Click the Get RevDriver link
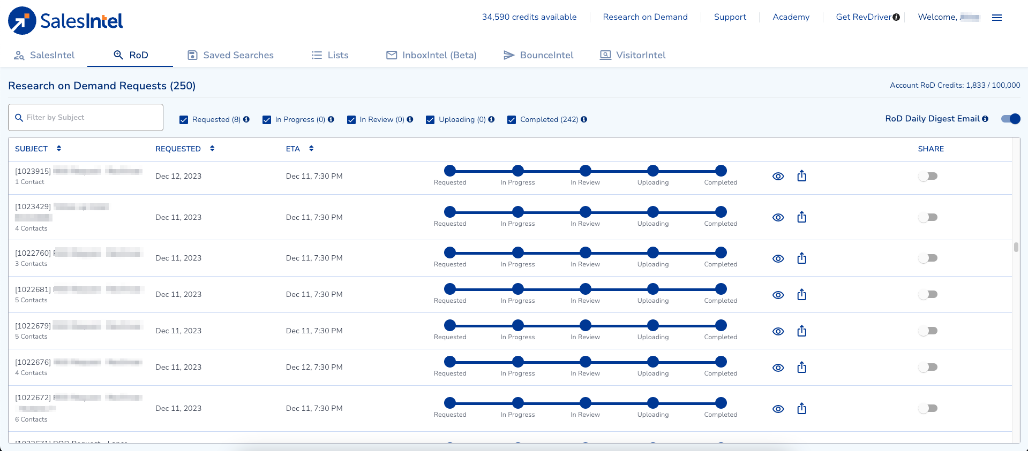Image resolution: width=1028 pixels, height=451 pixels. [x=864, y=17]
